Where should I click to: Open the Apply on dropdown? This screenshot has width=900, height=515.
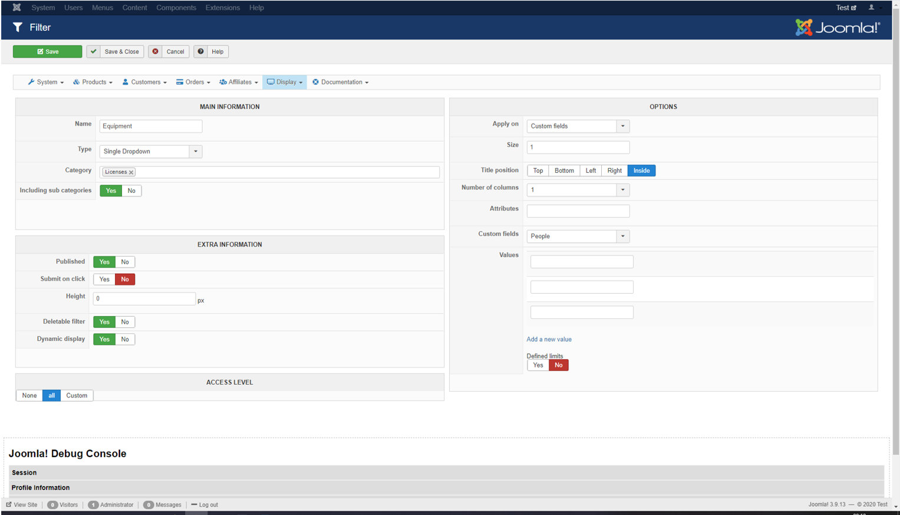click(578, 126)
